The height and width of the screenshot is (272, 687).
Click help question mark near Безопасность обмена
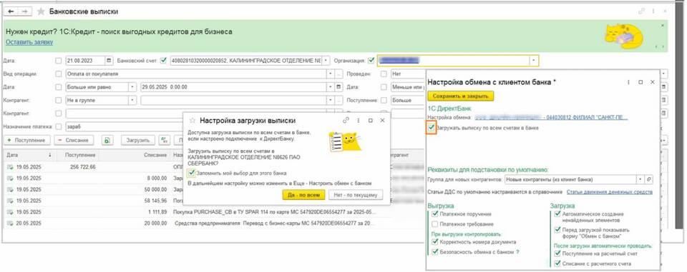click(x=517, y=252)
